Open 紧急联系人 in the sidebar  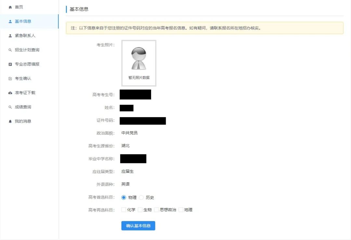coord(29,36)
